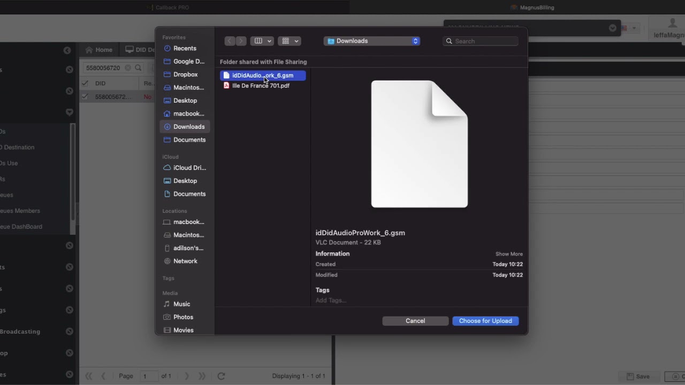Select Downloads in the sidebar
Viewport: 685px width, 385px height.
click(x=185, y=127)
